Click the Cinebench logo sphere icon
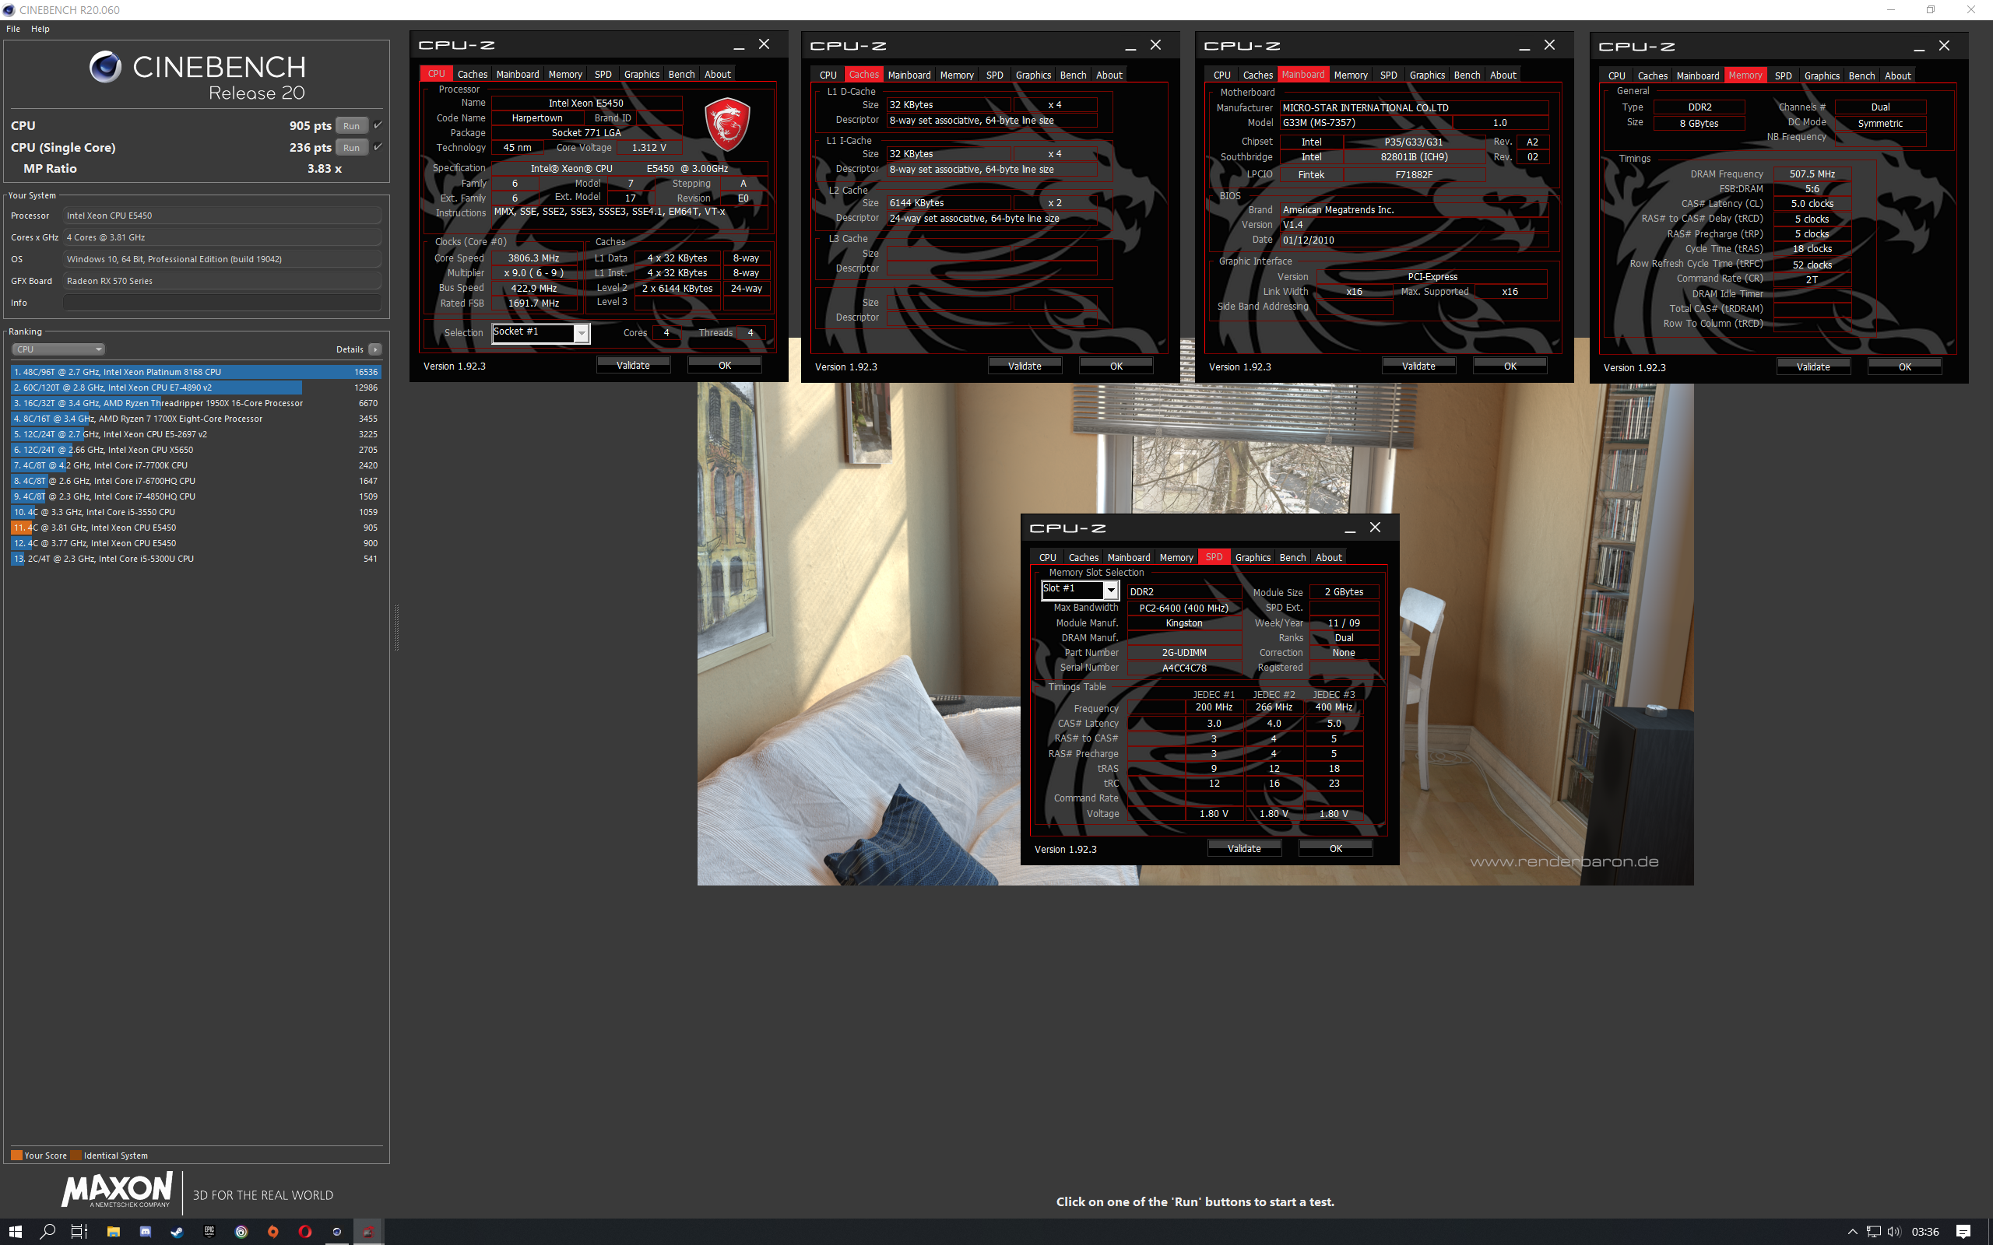 pos(105,67)
